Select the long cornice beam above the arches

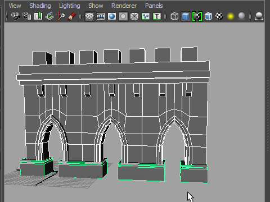[x=114, y=73]
